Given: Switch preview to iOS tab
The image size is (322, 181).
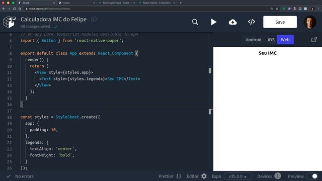Looking at the screenshot, I should tap(271, 40).
